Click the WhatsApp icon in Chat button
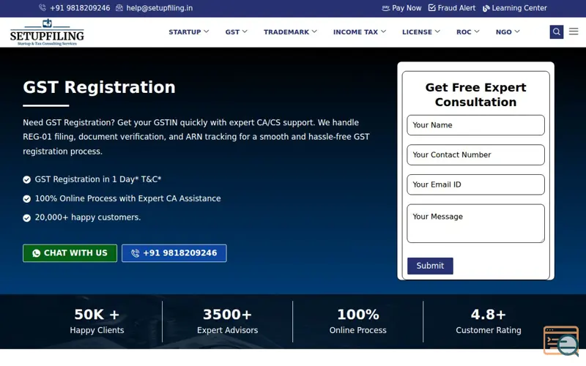 [36, 253]
